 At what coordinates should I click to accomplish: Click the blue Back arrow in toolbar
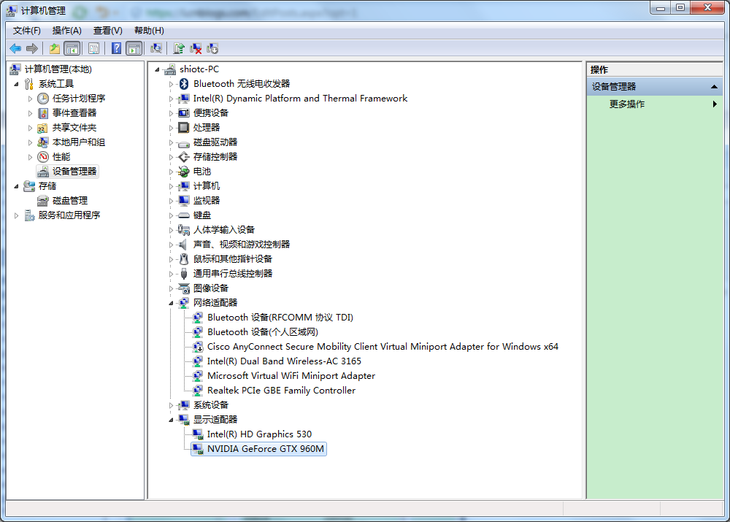click(15, 48)
